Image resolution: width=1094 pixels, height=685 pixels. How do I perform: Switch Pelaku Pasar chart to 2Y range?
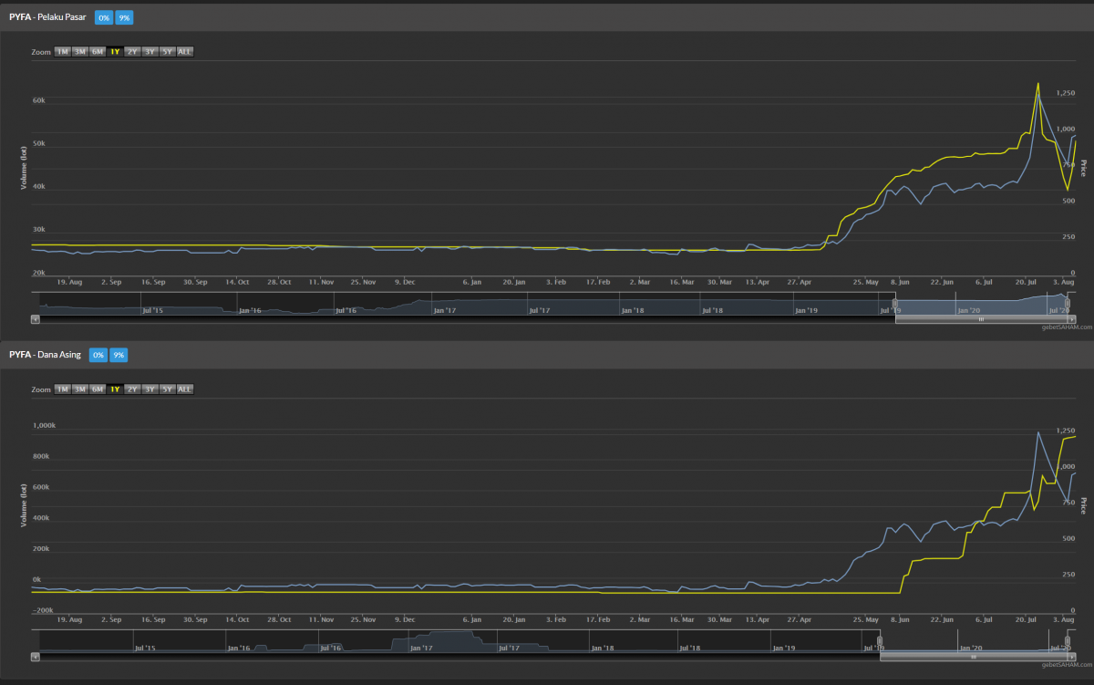[132, 52]
